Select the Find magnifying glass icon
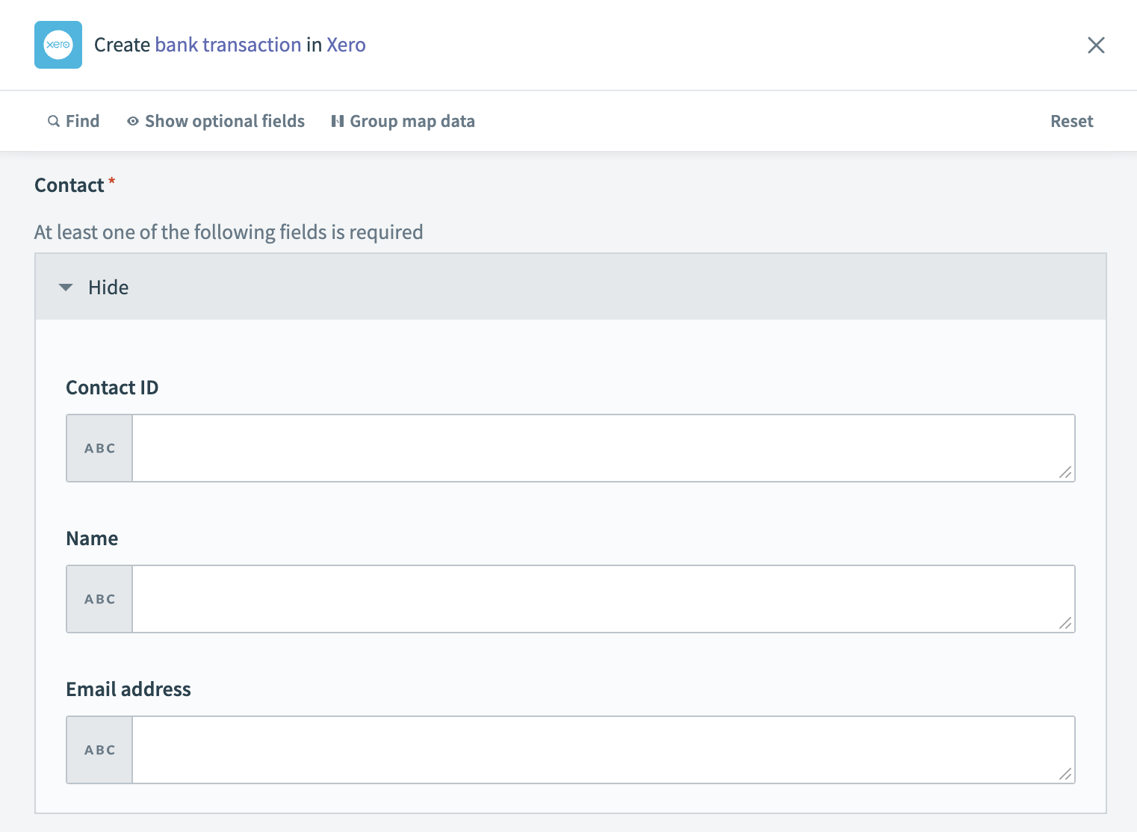Viewport: 1137px width, 832px height. click(53, 120)
